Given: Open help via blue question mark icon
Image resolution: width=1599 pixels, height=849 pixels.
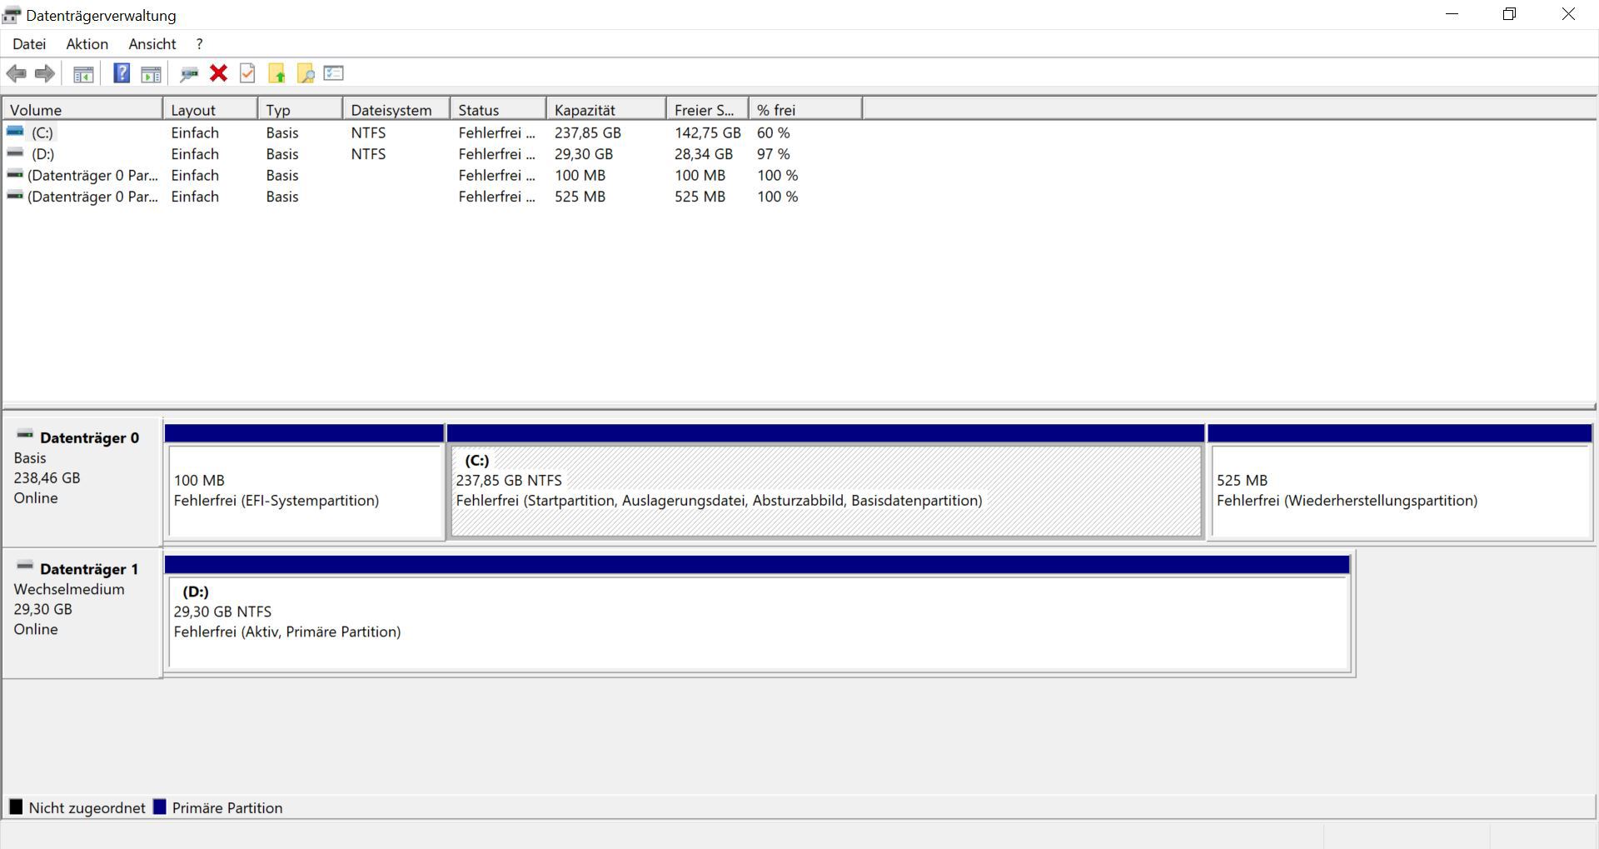Looking at the screenshot, I should (122, 73).
